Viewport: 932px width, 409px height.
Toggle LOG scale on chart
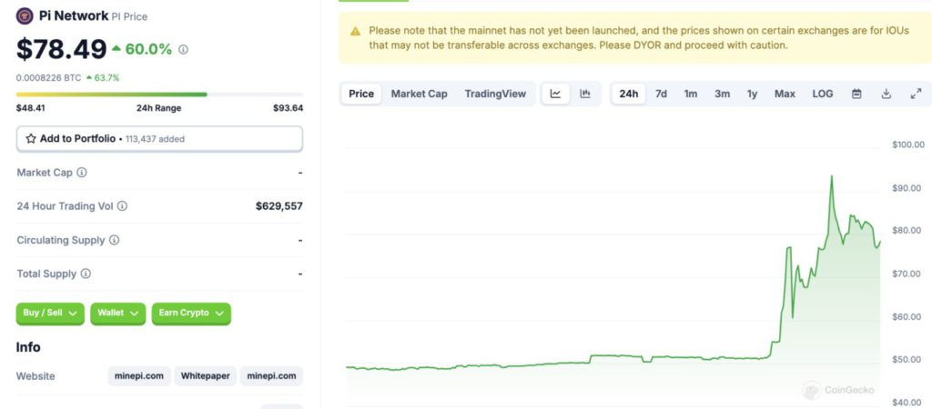point(823,94)
